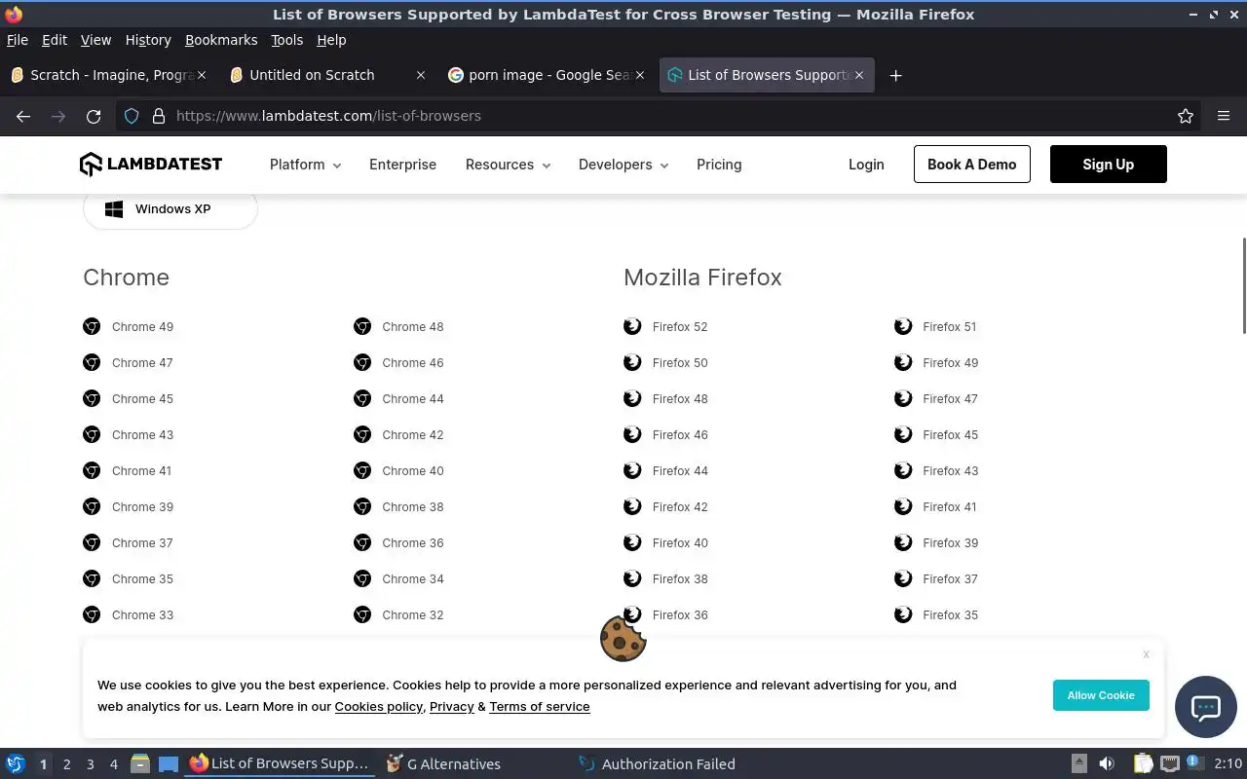The height and width of the screenshot is (779, 1247).
Task: Click the Firefox 37 text link
Action: tap(950, 579)
